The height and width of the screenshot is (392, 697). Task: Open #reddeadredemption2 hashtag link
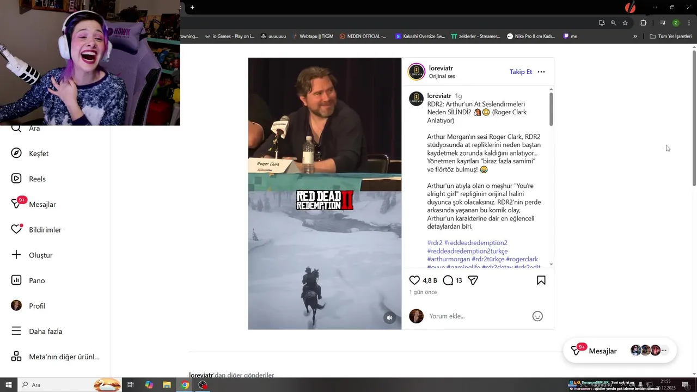coord(475,243)
